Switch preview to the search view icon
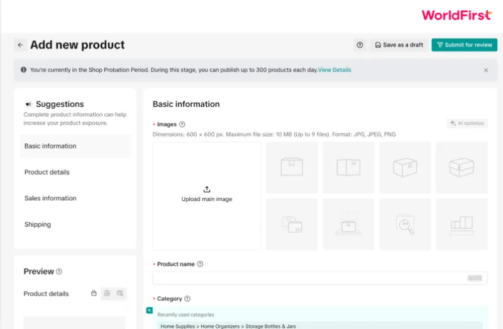Viewport: 503px width, 329px height. tap(120, 293)
